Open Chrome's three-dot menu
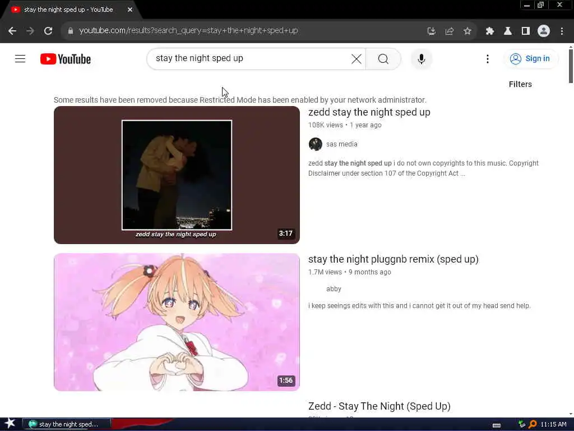Screen dimensions: 574x431 tap(562, 31)
